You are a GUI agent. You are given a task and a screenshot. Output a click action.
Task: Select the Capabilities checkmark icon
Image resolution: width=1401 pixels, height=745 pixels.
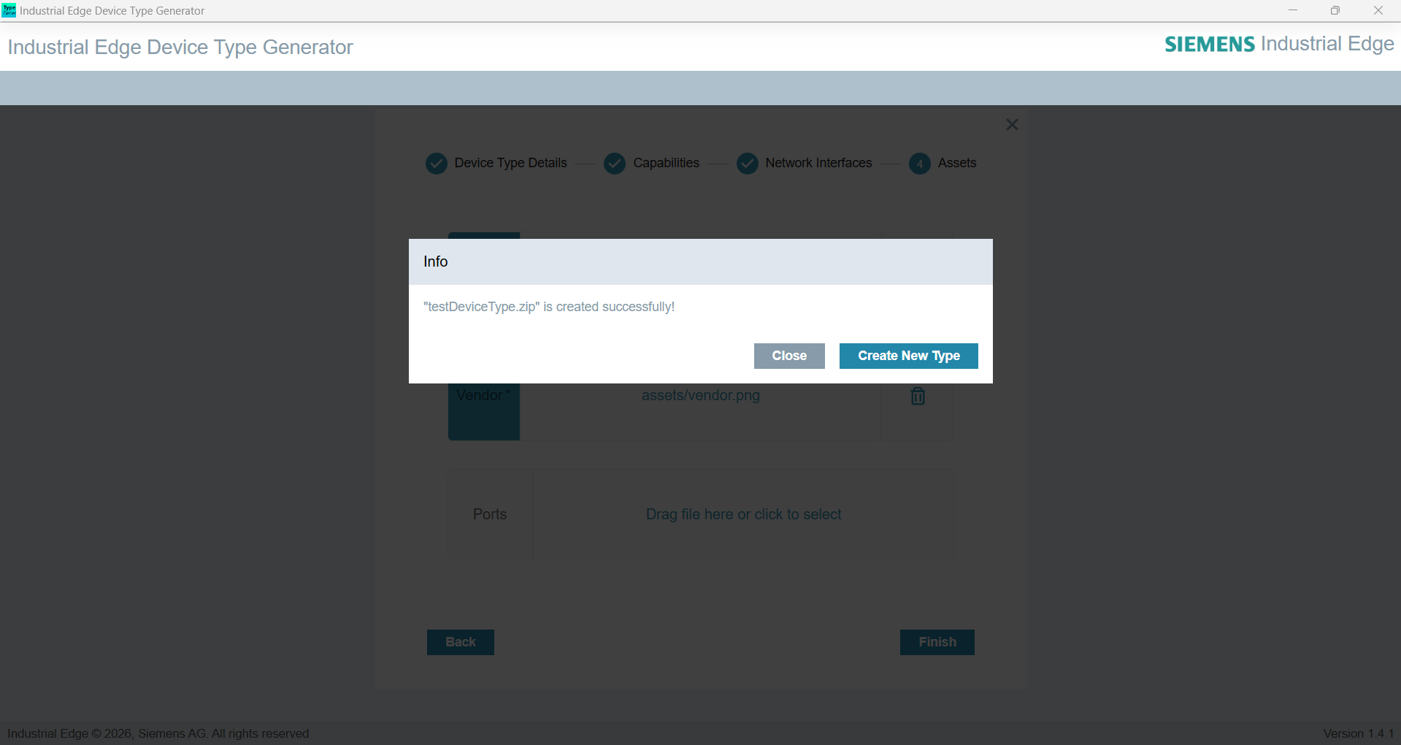615,164
